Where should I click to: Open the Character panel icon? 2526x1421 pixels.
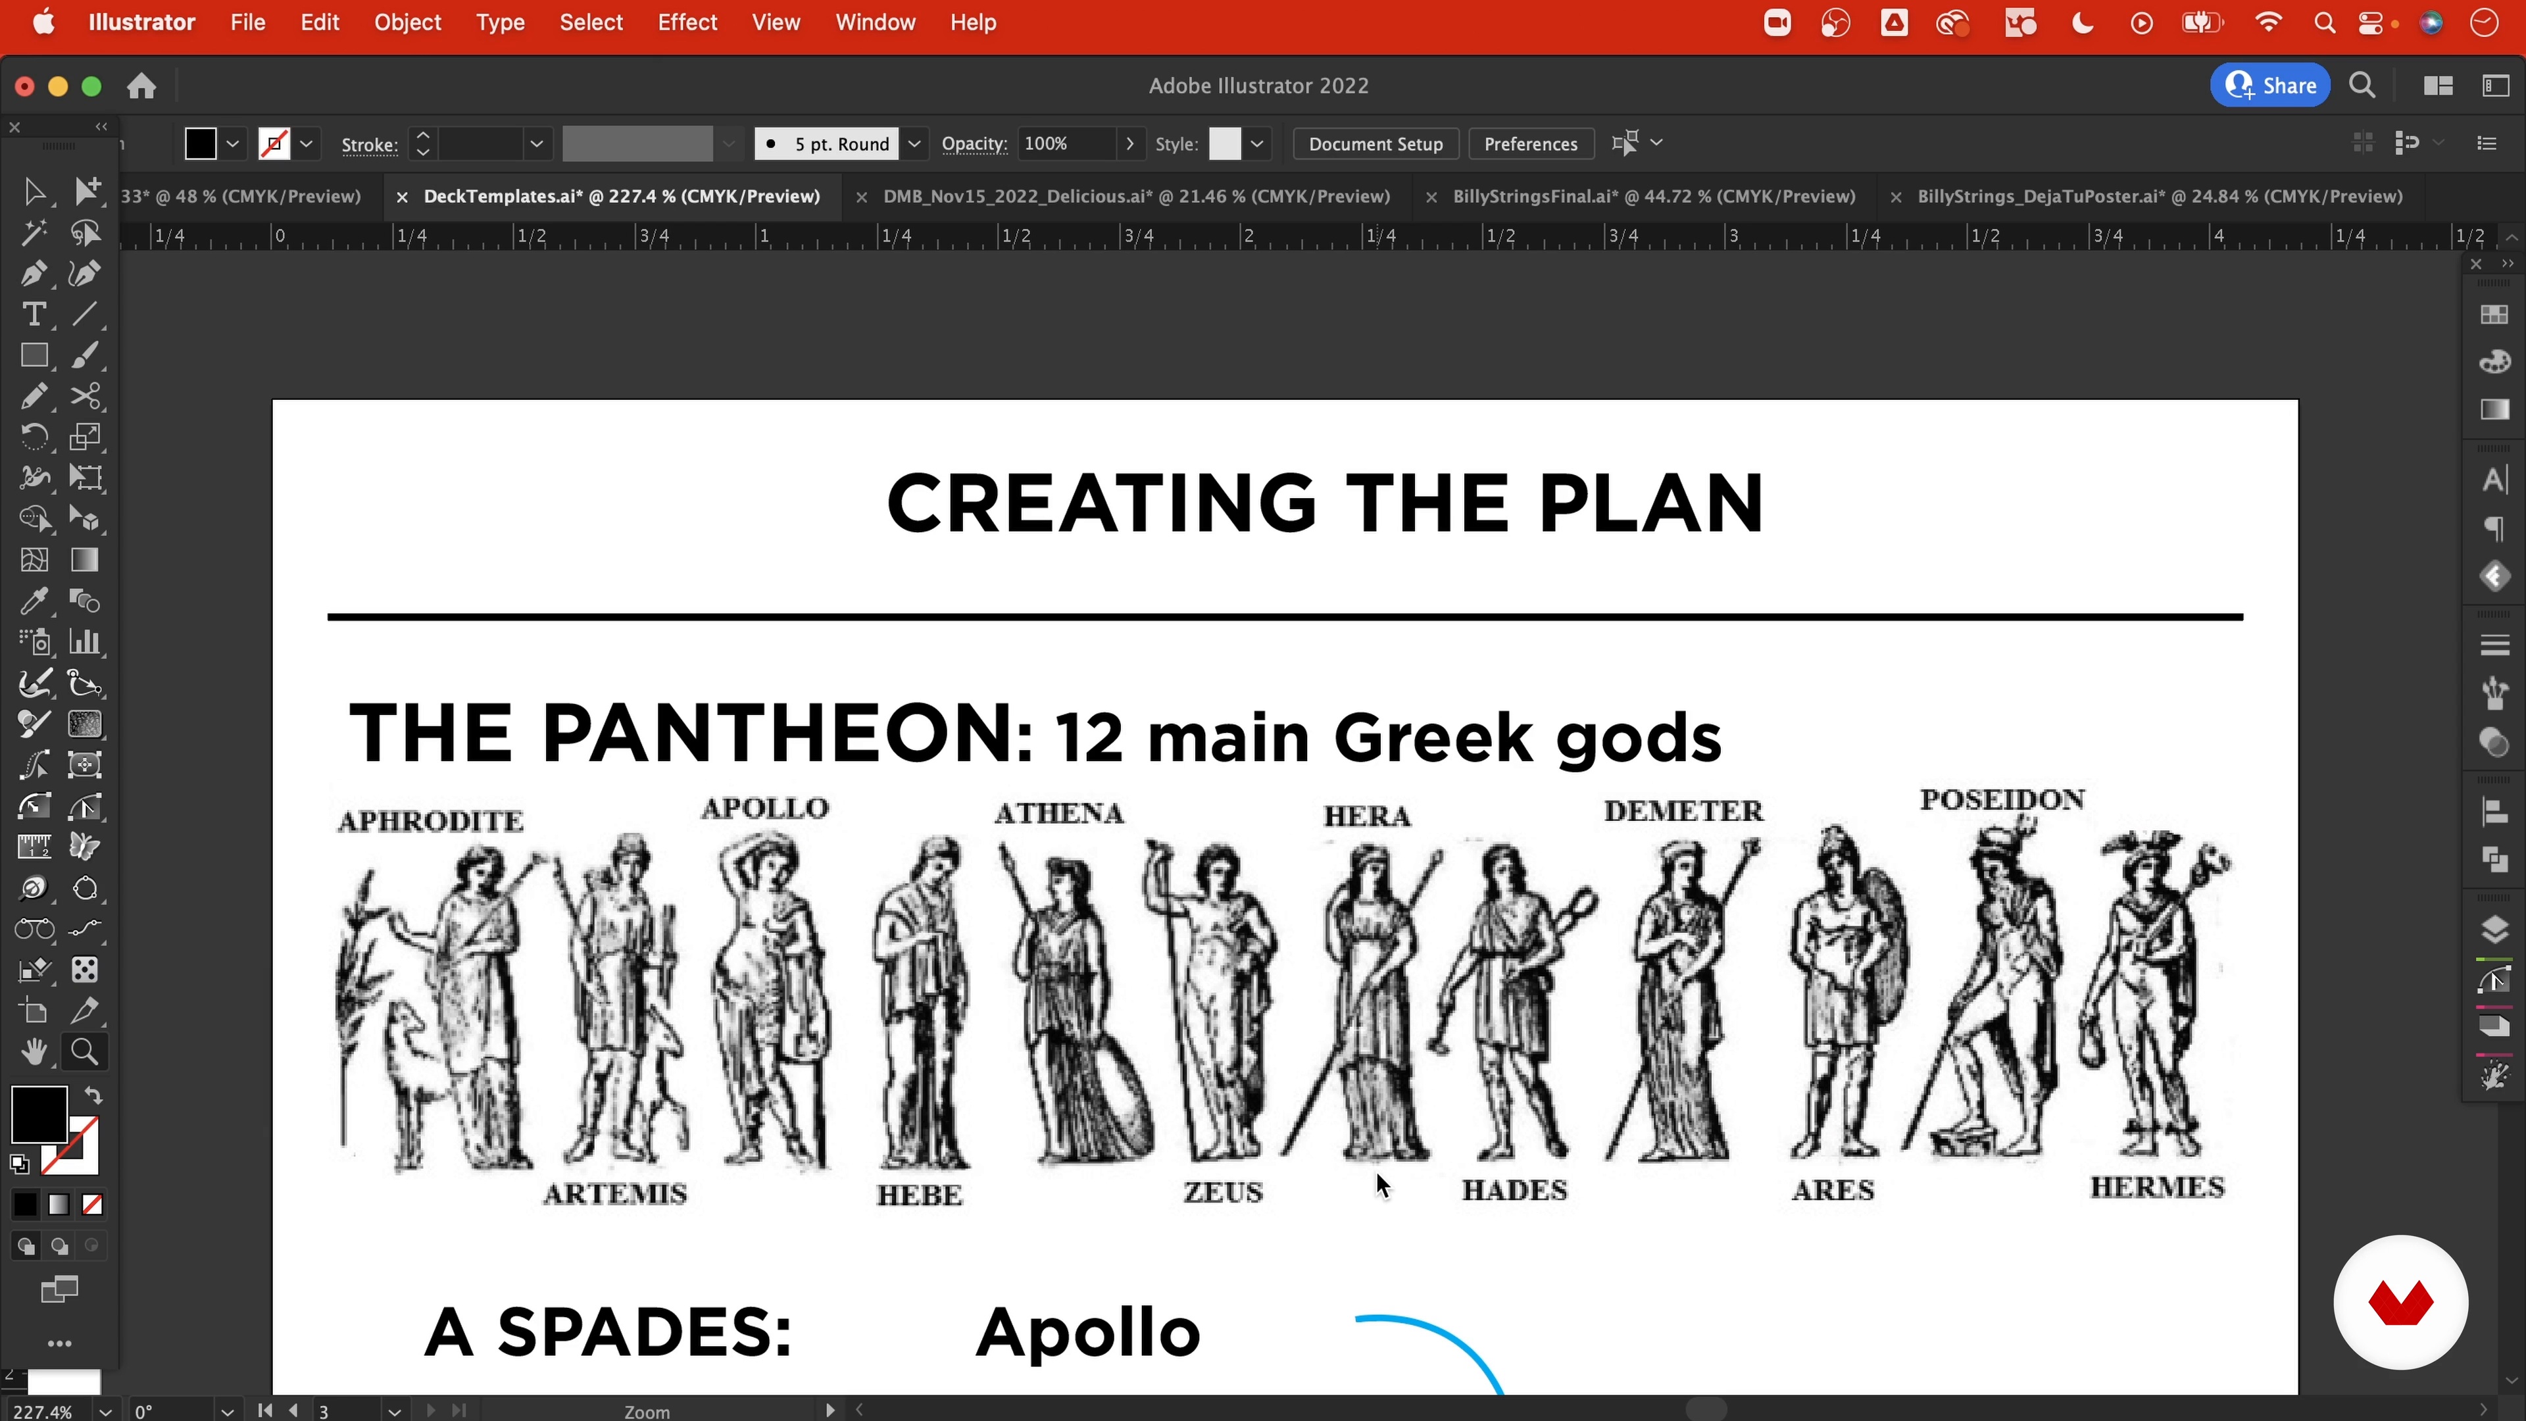(x=2494, y=480)
